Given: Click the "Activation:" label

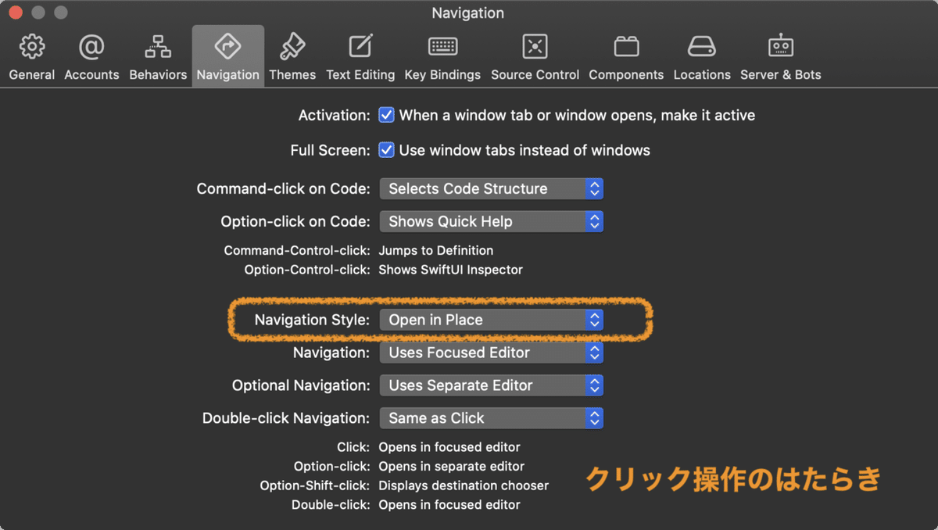Looking at the screenshot, I should pos(335,115).
